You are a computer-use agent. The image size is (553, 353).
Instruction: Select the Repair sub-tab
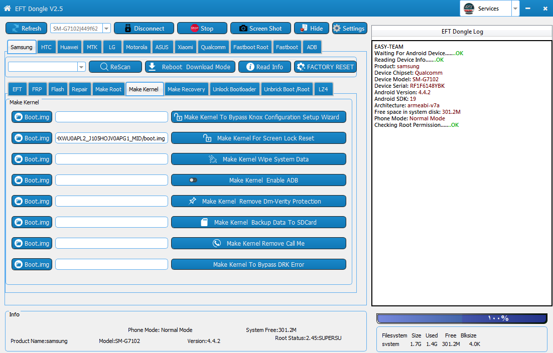click(80, 89)
